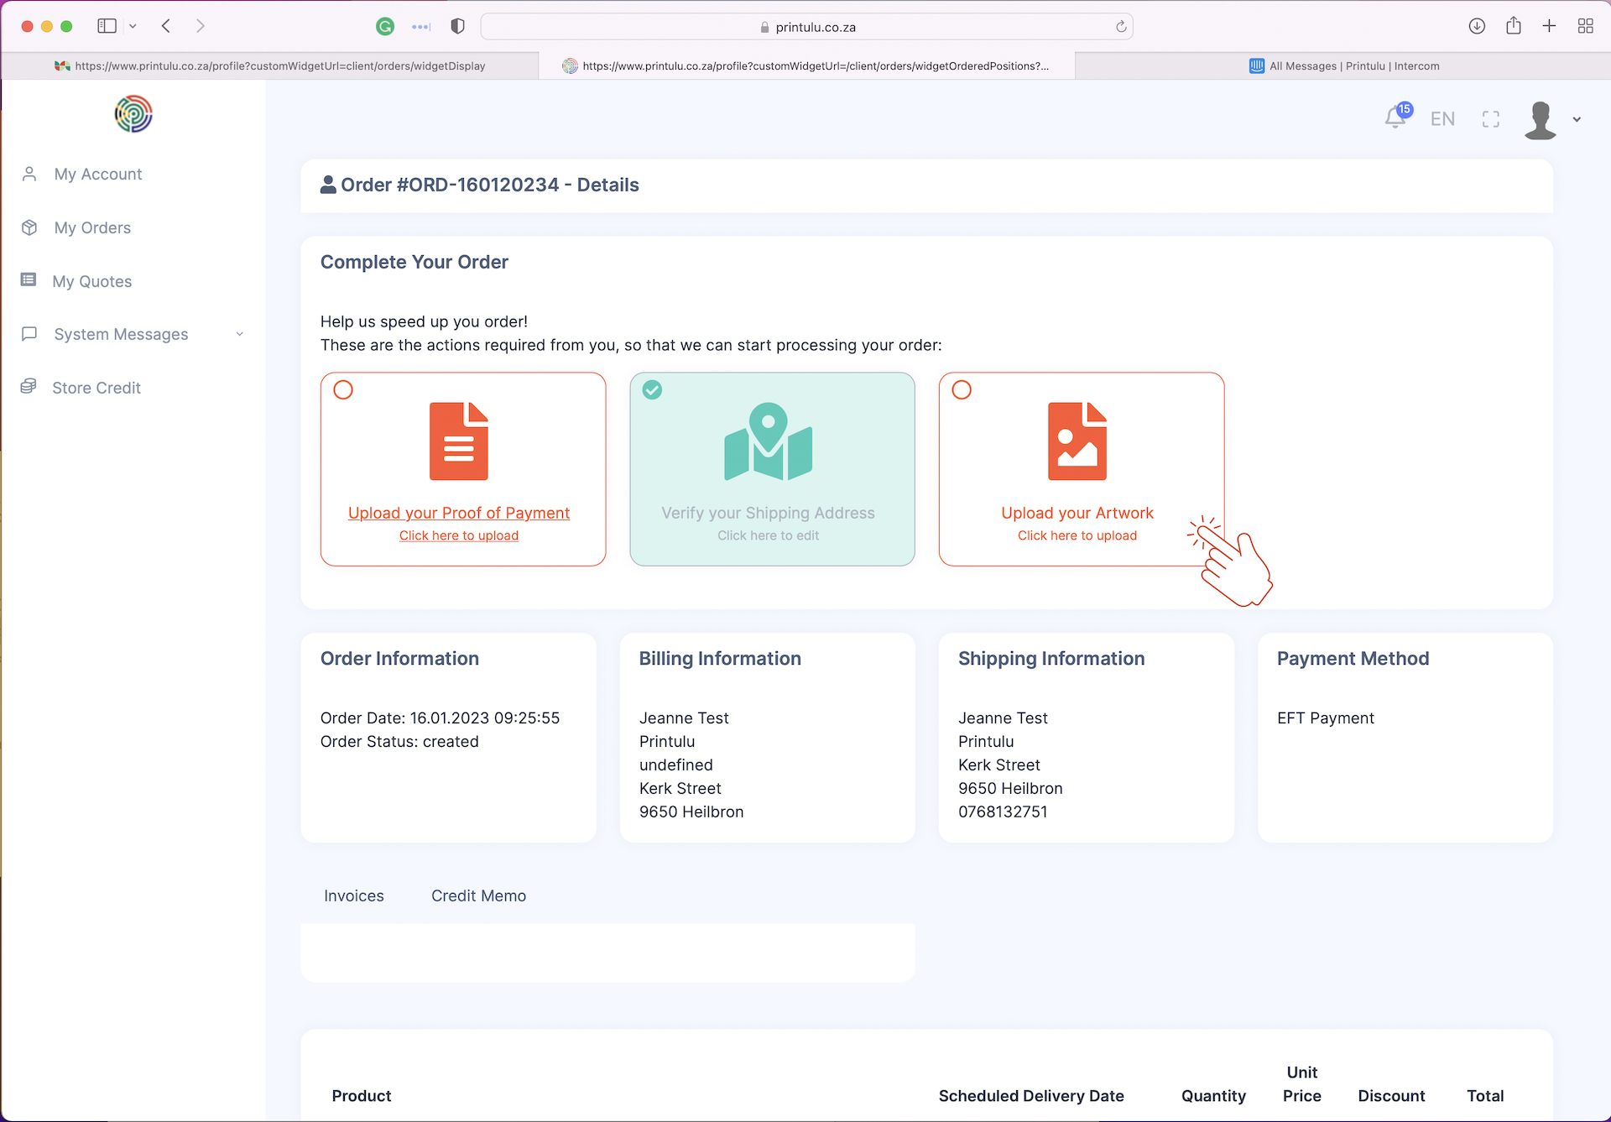Click the printulu.co.za address bar
This screenshot has width=1611, height=1122.
click(x=806, y=27)
